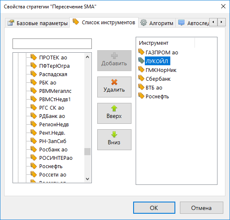The width and height of the screenshot is (230, 220).
Task: Select РБК ао in the tree
Action: point(48,82)
